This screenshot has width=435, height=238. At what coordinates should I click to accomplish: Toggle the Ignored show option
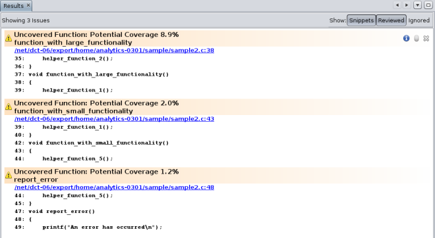(419, 20)
